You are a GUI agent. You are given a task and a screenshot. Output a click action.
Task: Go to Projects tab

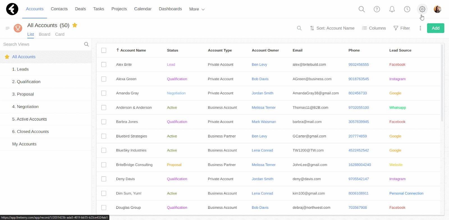tap(119, 9)
